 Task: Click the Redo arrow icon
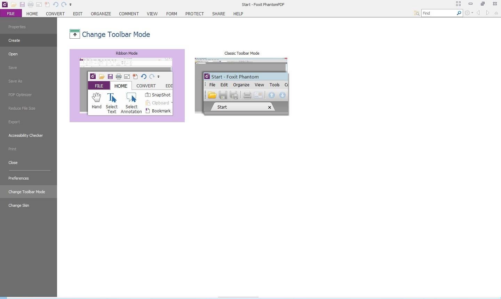point(64,5)
